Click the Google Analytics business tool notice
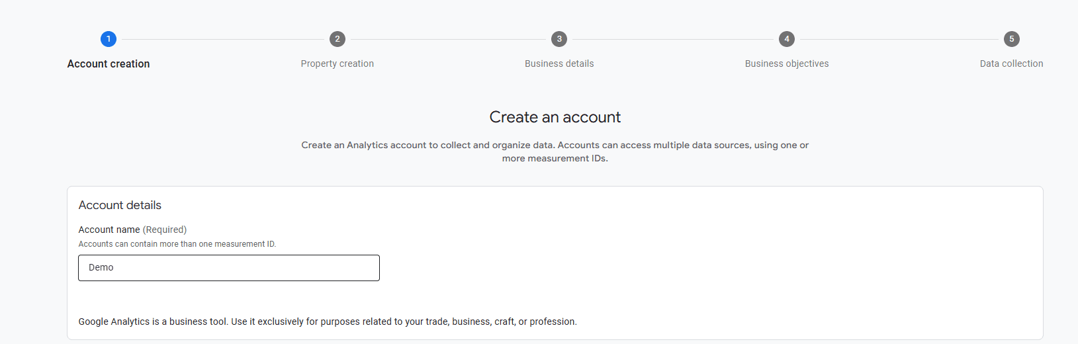This screenshot has width=1078, height=344. (328, 322)
